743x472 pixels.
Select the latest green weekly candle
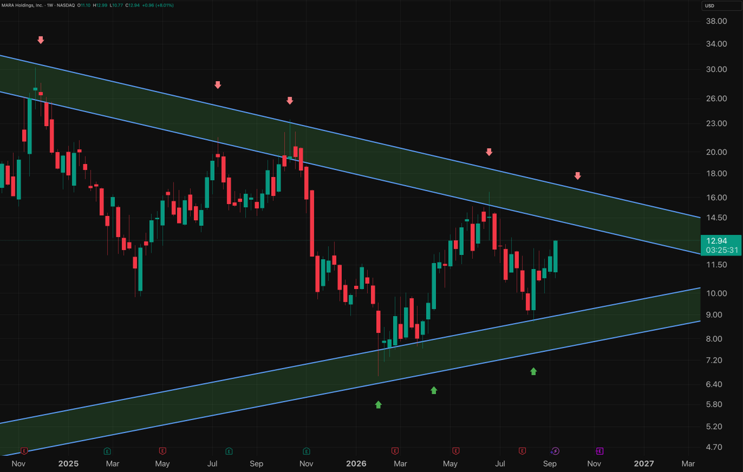(x=555, y=256)
